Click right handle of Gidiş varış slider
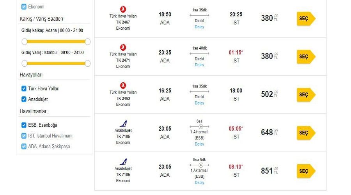This screenshot has height=195, width=351. pos(88,63)
